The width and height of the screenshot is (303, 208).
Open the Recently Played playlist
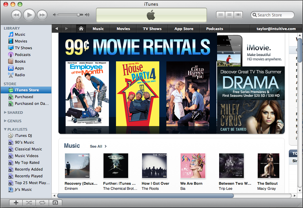point(26,176)
